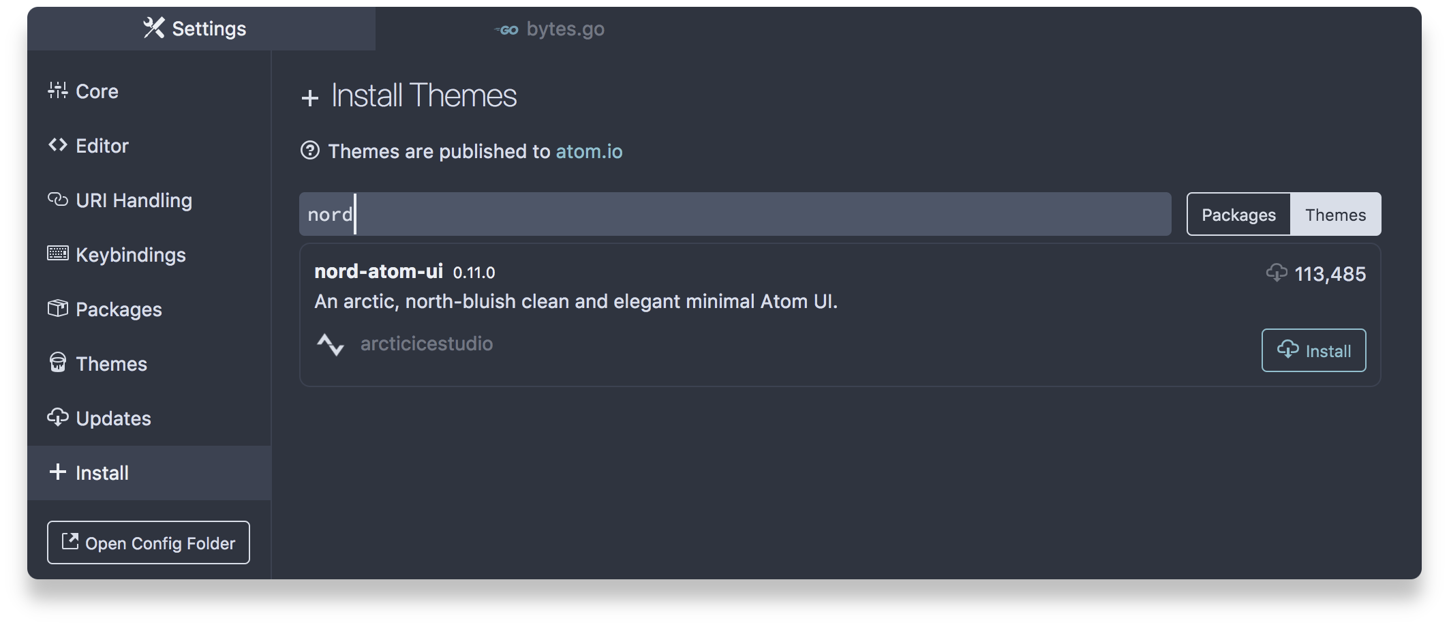The image size is (1449, 627).
Task: Click the Keybindings keyboard icon
Action: point(58,254)
